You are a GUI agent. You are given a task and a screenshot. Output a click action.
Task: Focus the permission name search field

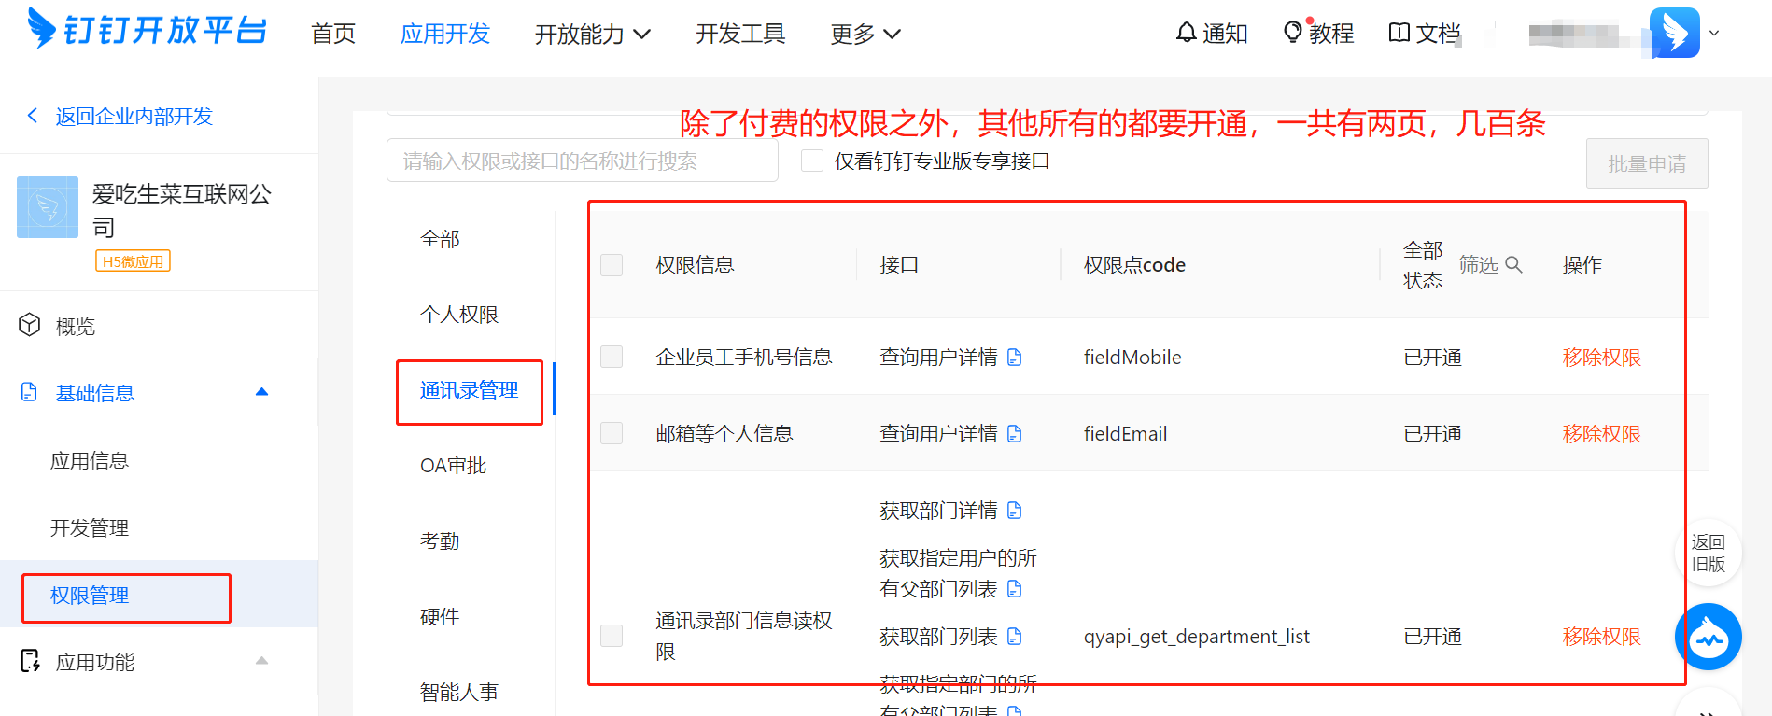click(x=583, y=161)
